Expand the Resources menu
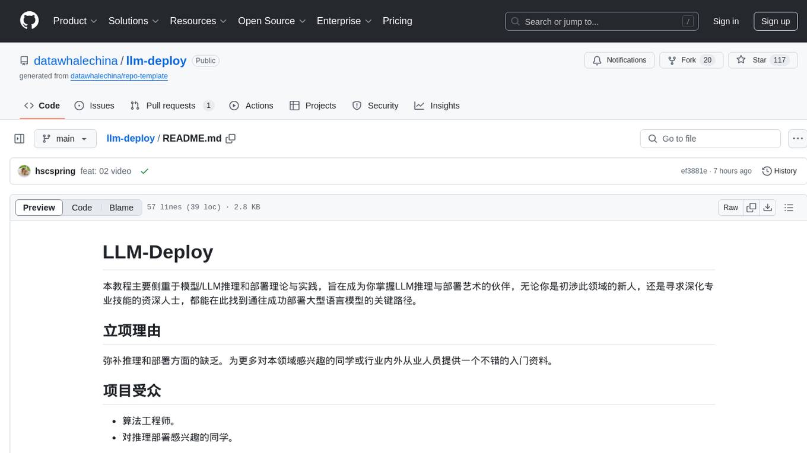 point(198,21)
